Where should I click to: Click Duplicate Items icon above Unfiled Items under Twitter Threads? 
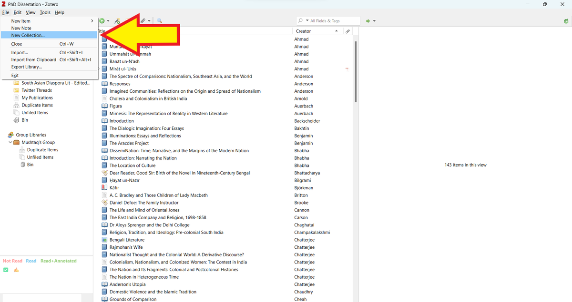point(17,105)
